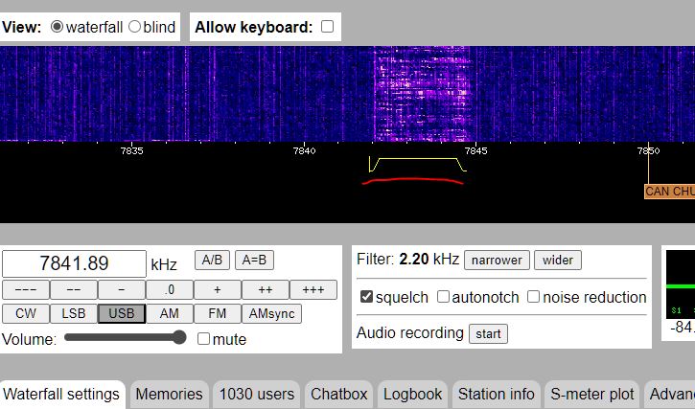Select the USB mode button
The width and height of the screenshot is (695, 409).
[122, 314]
